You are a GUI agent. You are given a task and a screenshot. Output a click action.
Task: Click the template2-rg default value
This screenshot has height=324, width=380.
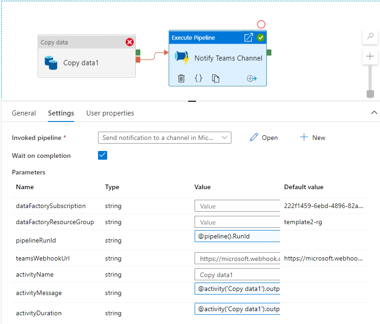303,222
